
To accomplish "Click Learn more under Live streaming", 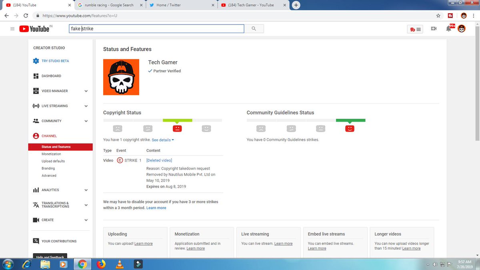I will [x=283, y=244].
